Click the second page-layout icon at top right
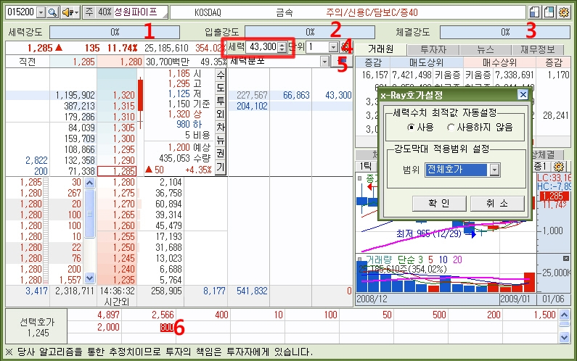577x361 pixels. click(549, 12)
